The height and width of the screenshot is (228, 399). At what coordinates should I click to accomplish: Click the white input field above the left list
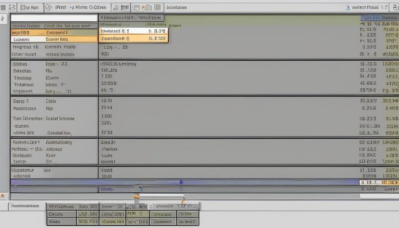(54, 18)
